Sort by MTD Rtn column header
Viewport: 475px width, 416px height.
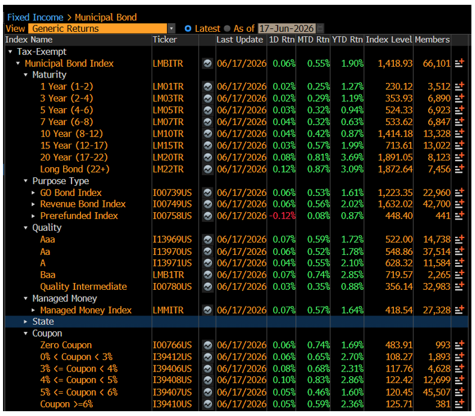pyautogui.click(x=313, y=40)
